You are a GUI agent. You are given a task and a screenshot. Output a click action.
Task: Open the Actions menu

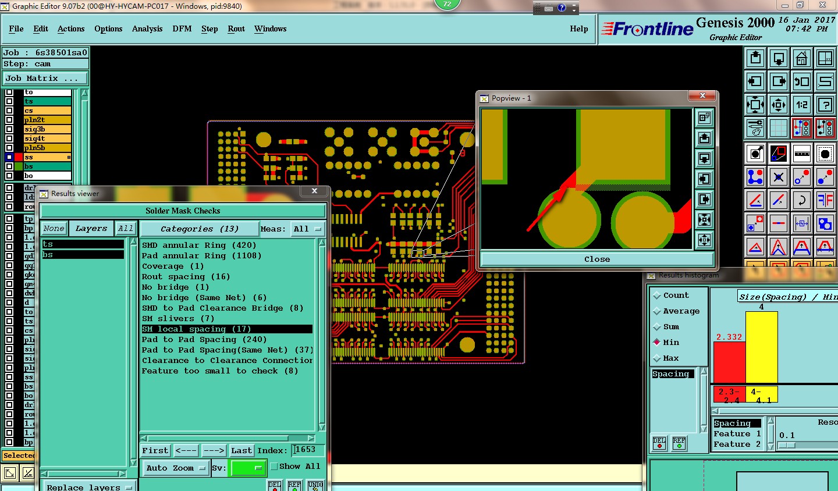[71, 29]
